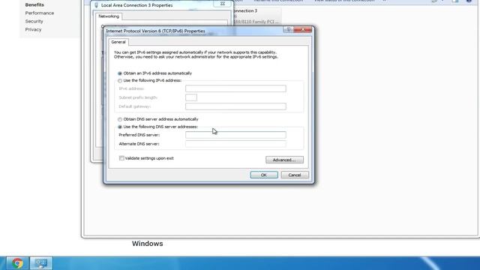Image resolution: width=480 pixels, height=270 pixels.
Task: Open the Performance sidebar link
Action: pyautogui.click(x=40, y=13)
